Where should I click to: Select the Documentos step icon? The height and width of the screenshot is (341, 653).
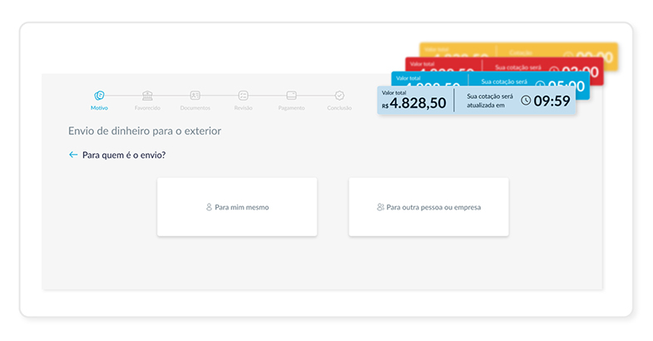[195, 96]
